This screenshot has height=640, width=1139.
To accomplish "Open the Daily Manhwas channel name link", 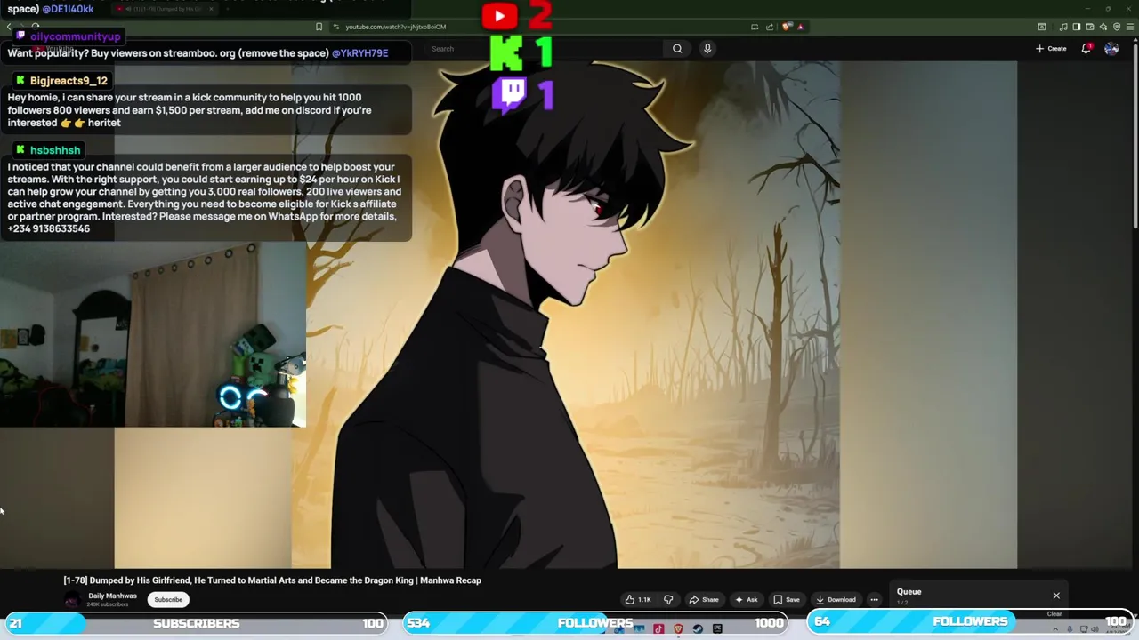I will pyautogui.click(x=112, y=596).
